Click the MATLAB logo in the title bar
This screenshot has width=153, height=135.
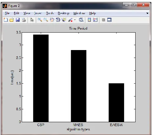point(5,6)
